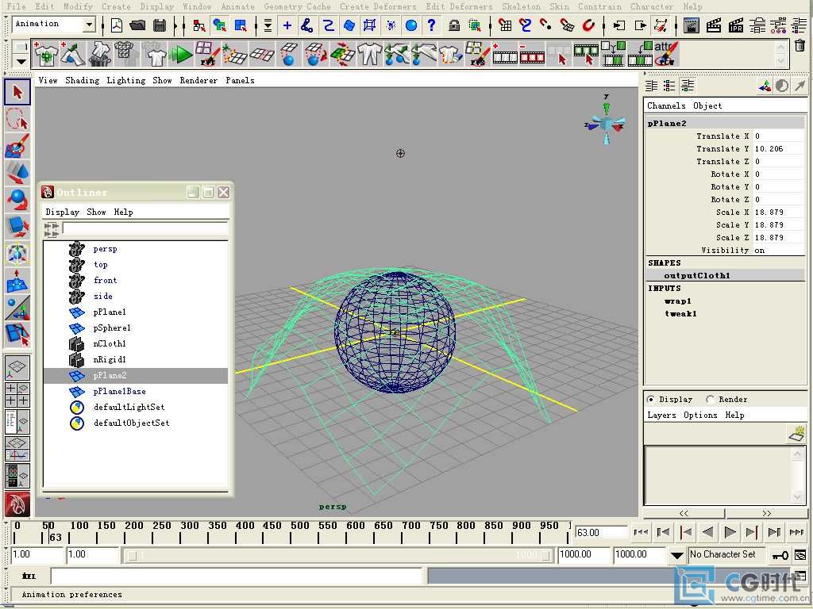Click the Play forwards button

(730, 532)
